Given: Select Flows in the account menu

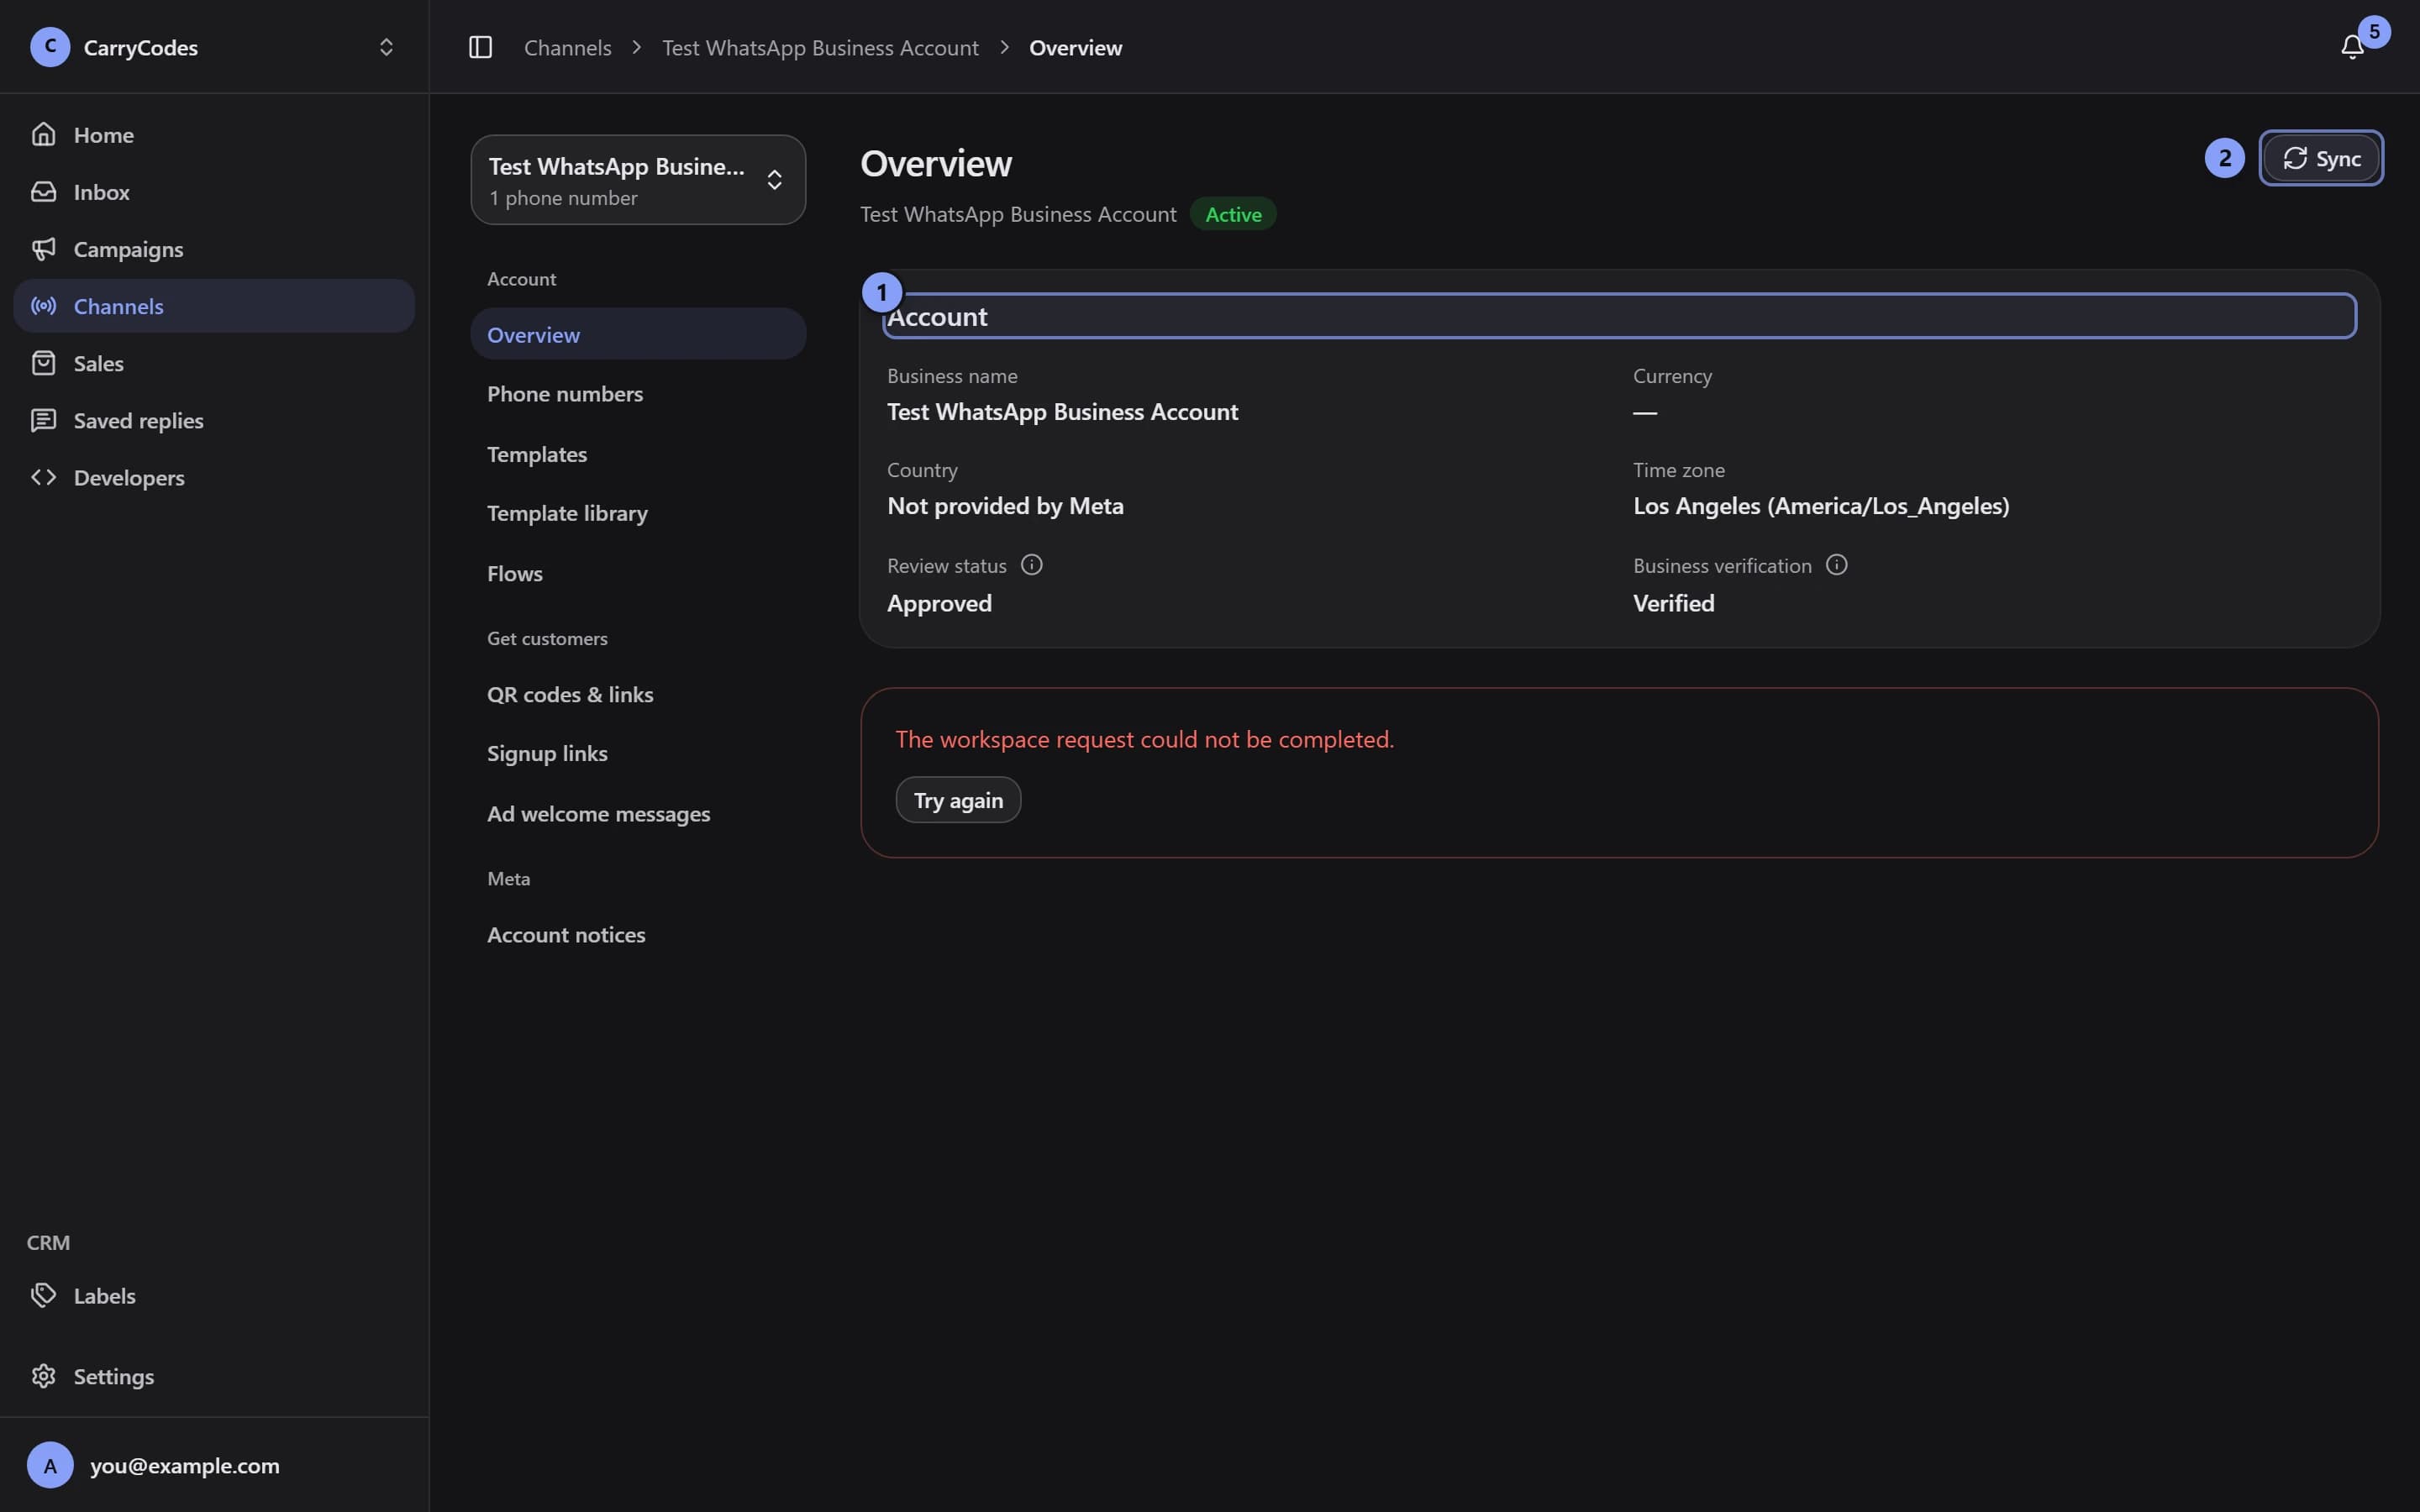Looking at the screenshot, I should (638, 573).
